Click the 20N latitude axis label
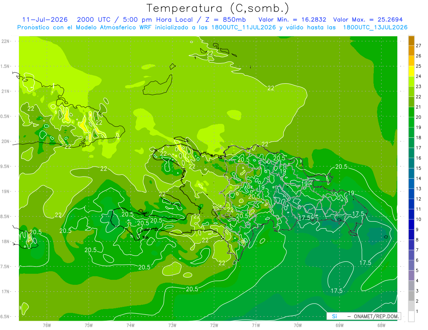Viewport: 428px width, 330px height. pos(6,141)
